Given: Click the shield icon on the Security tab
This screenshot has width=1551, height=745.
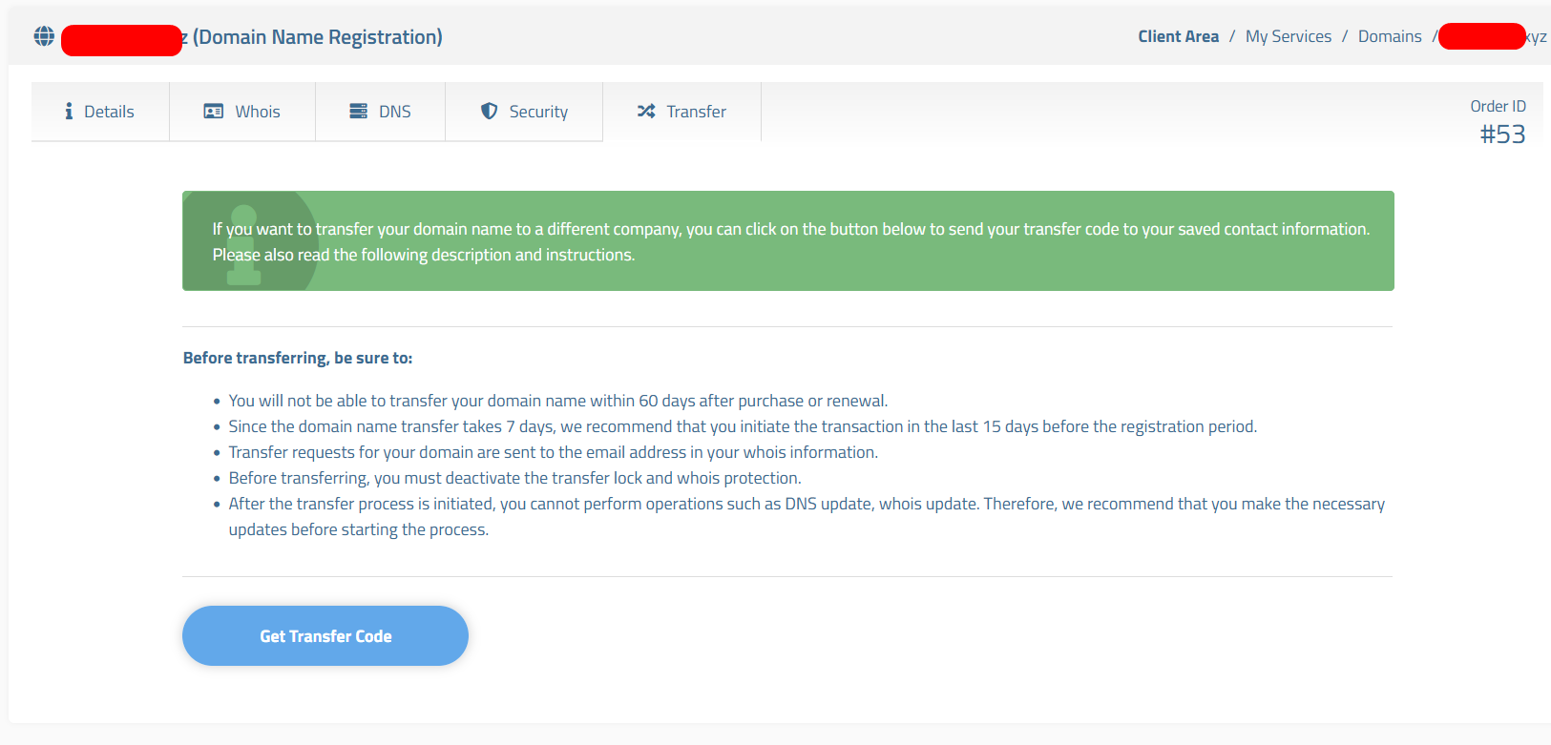Looking at the screenshot, I should (489, 112).
